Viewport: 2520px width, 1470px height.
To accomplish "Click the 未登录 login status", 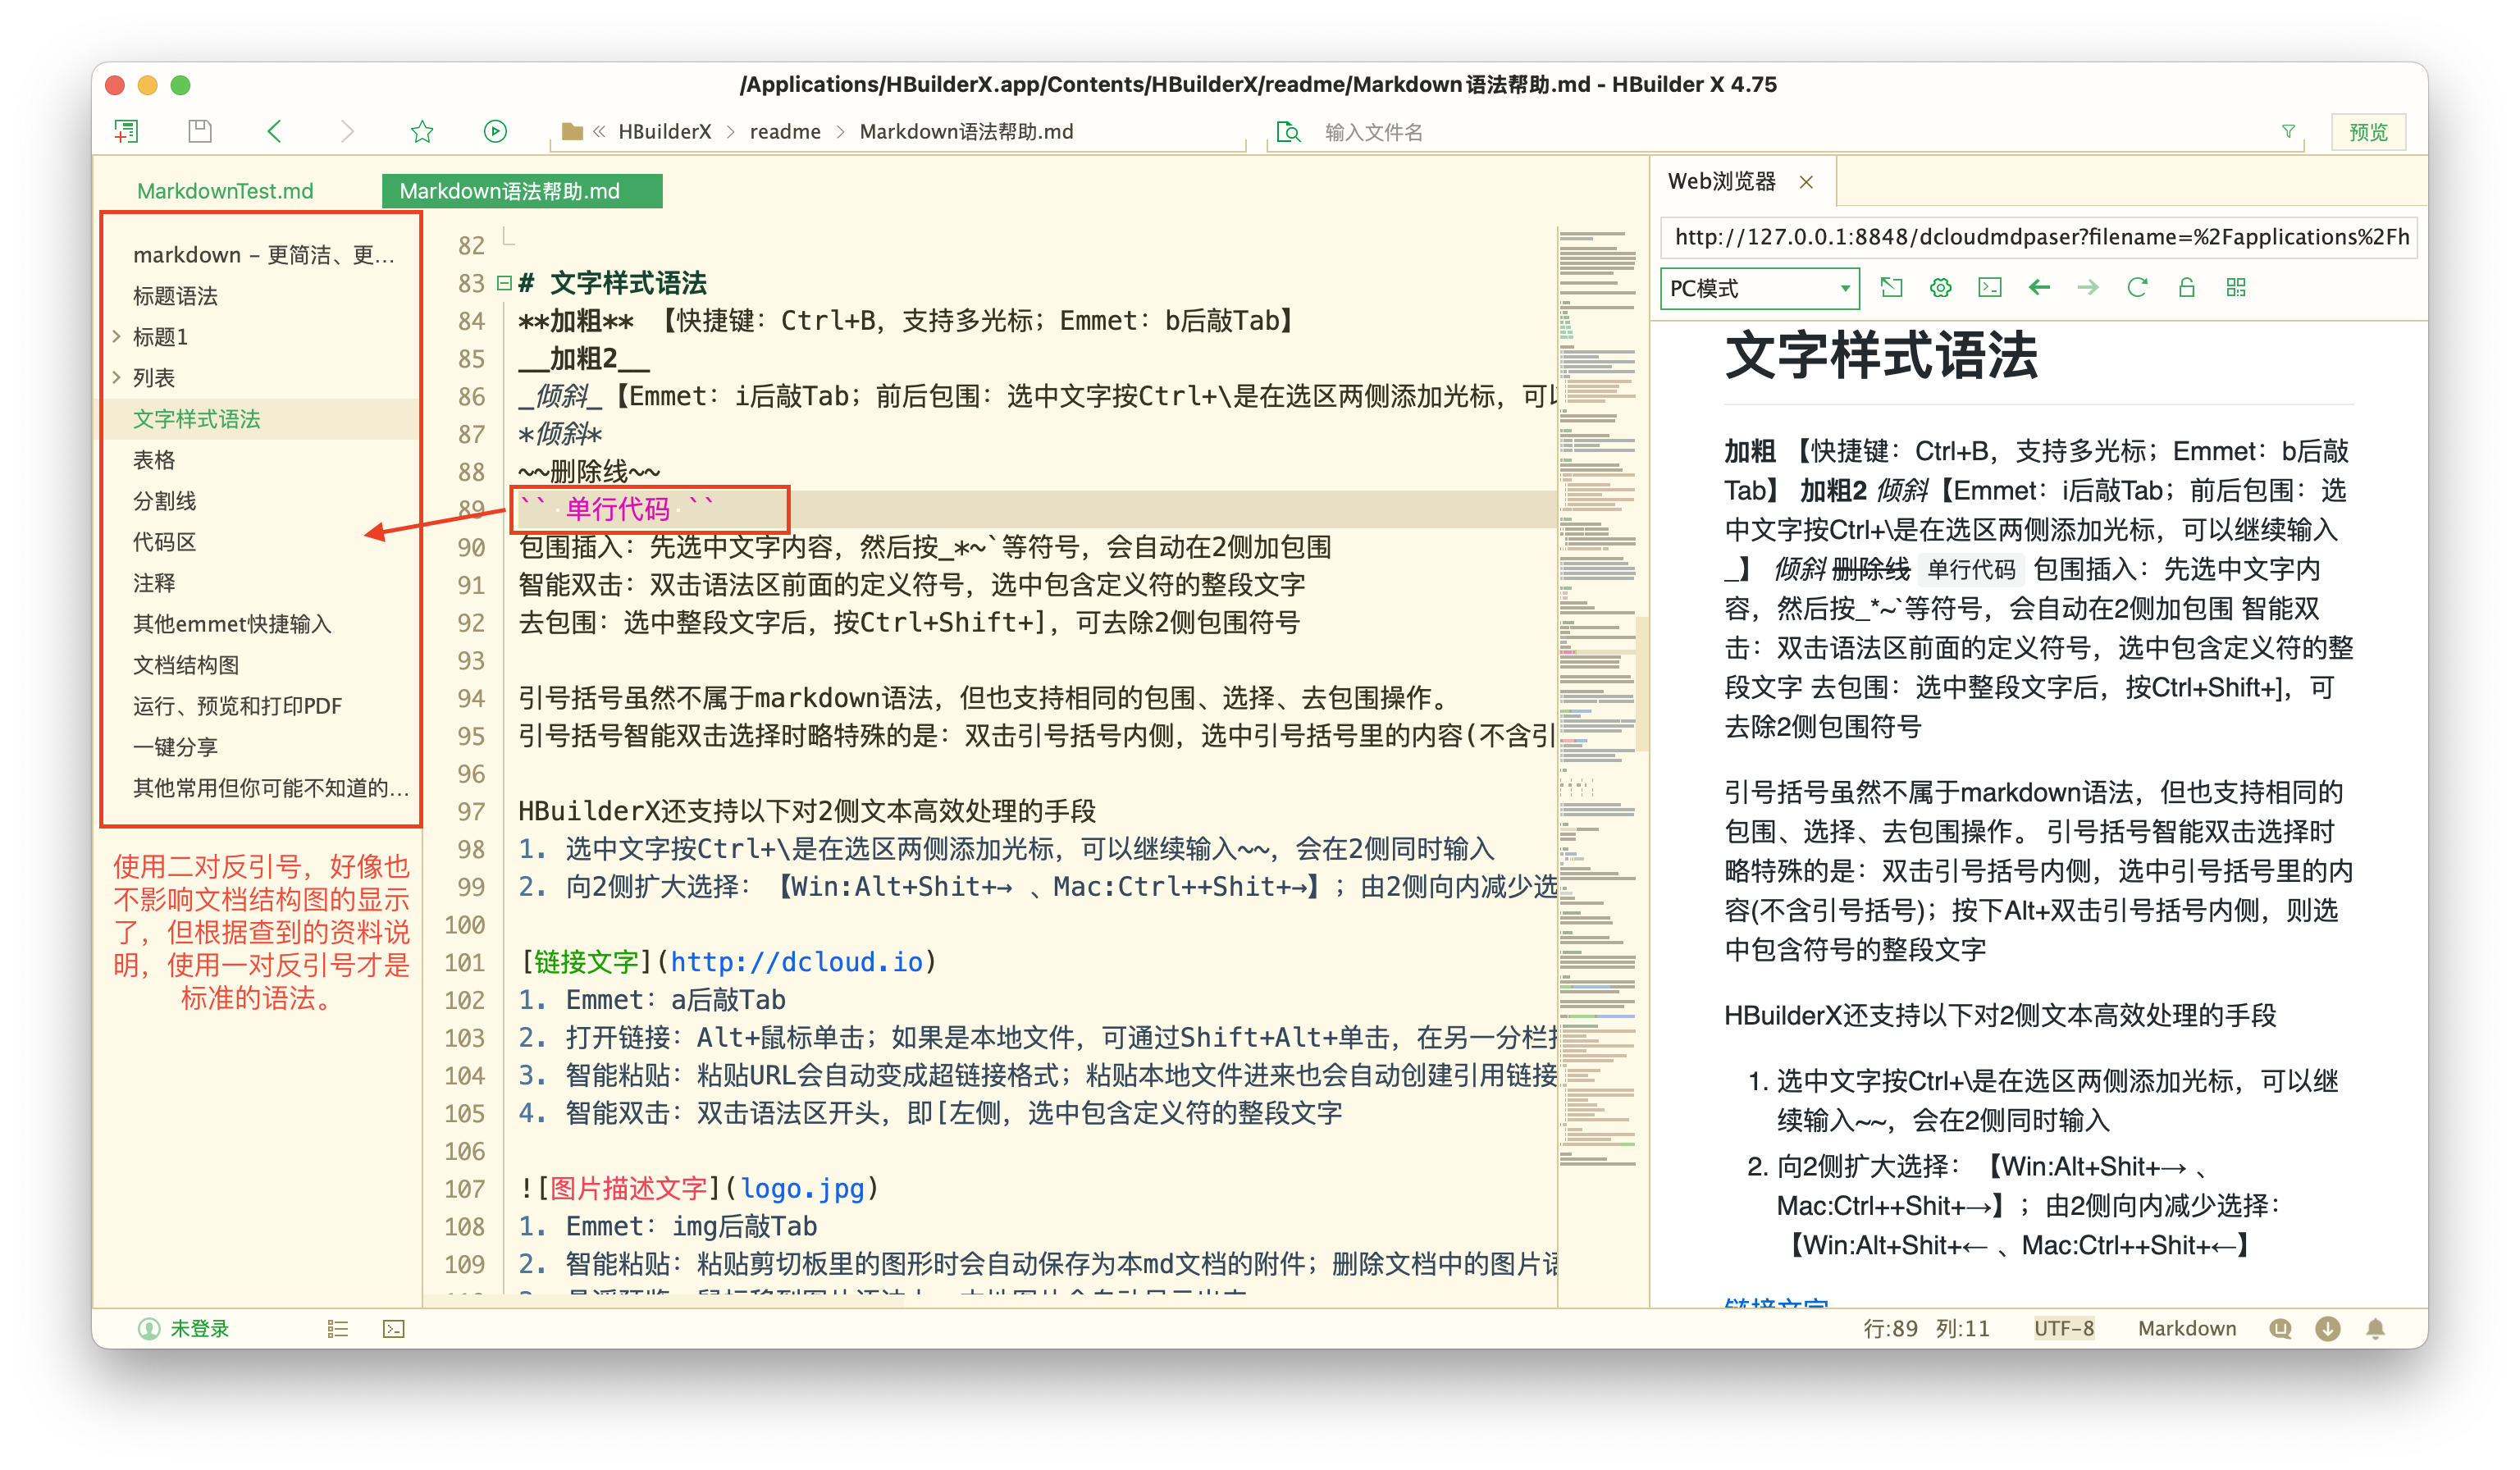I will click(184, 1328).
